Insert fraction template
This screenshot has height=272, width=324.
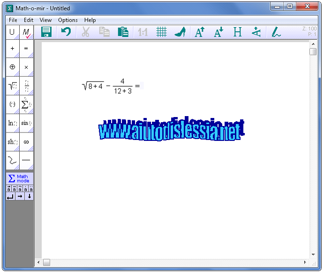click(x=26, y=86)
